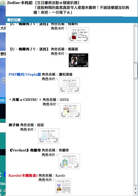Image resolution: width=138 pixels, height=196 pixels.
Task: Click the 生日慶典活動☆競速趴踢 post title
Action: (57, 3)
